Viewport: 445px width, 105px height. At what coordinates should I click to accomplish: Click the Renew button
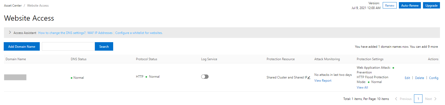click(390, 5)
